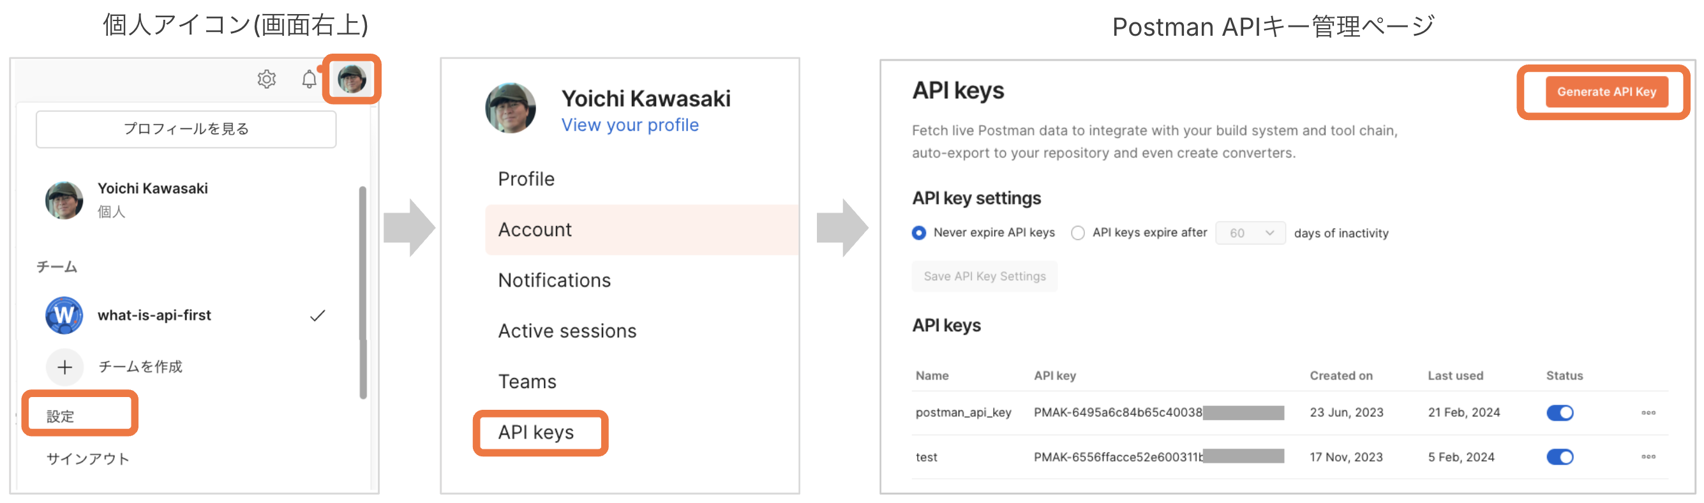Click Generate API Key button
The image size is (1704, 503).
point(1606,92)
